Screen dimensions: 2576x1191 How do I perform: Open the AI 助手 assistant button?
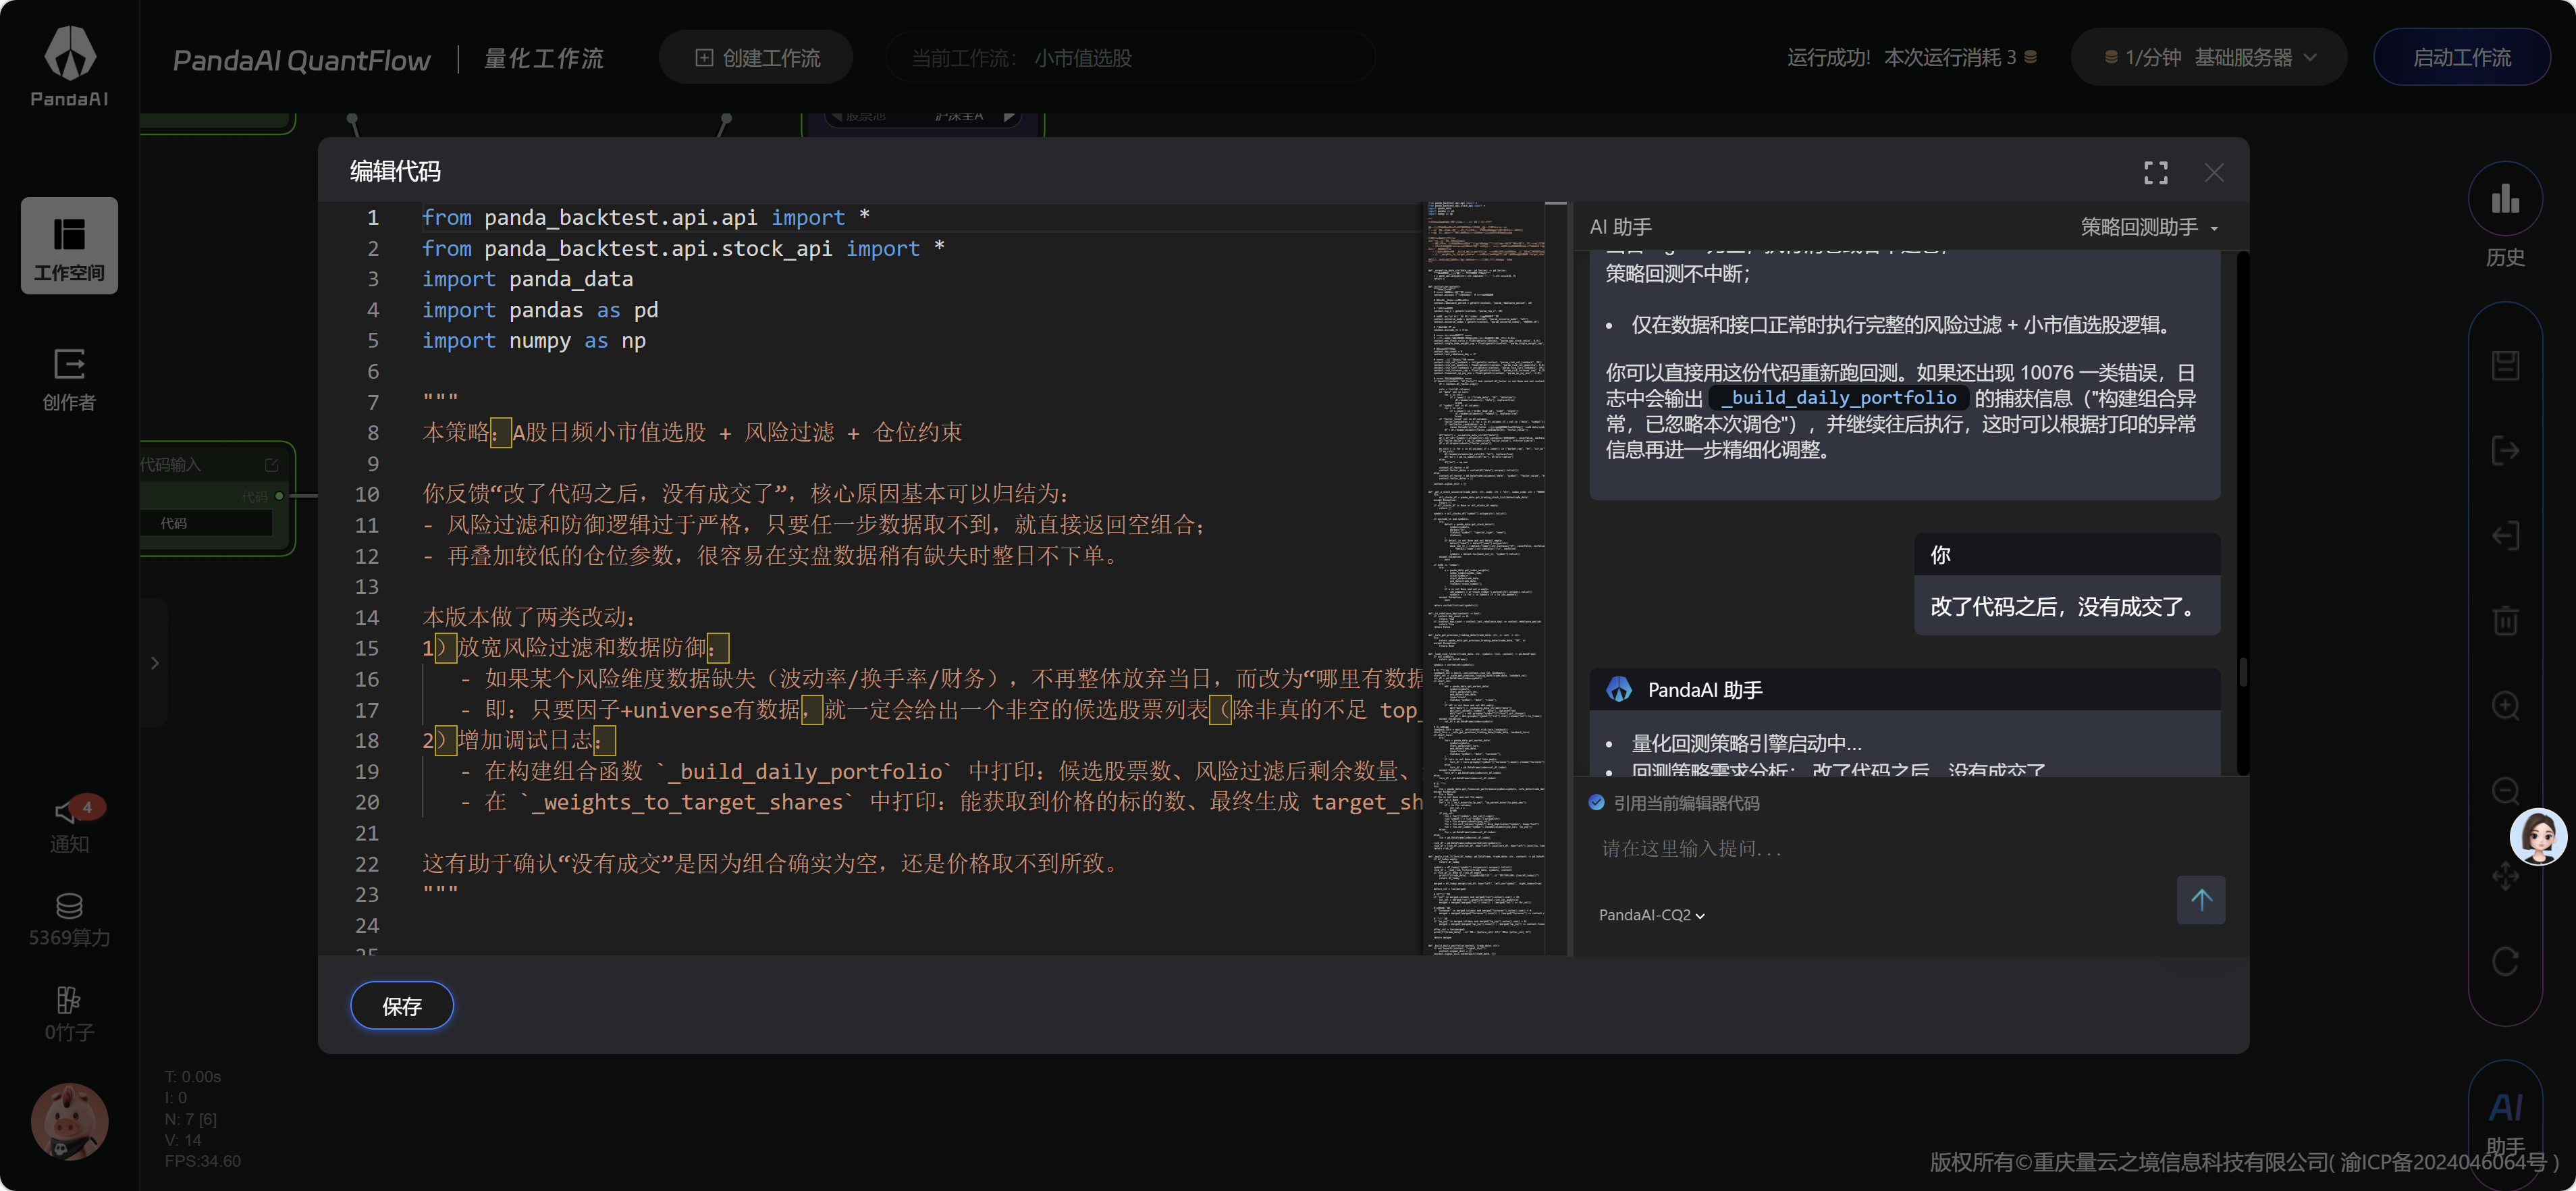[2505, 1122]
